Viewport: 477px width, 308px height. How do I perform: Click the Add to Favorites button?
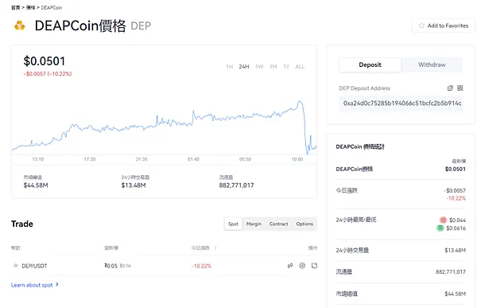click(444, 25)
